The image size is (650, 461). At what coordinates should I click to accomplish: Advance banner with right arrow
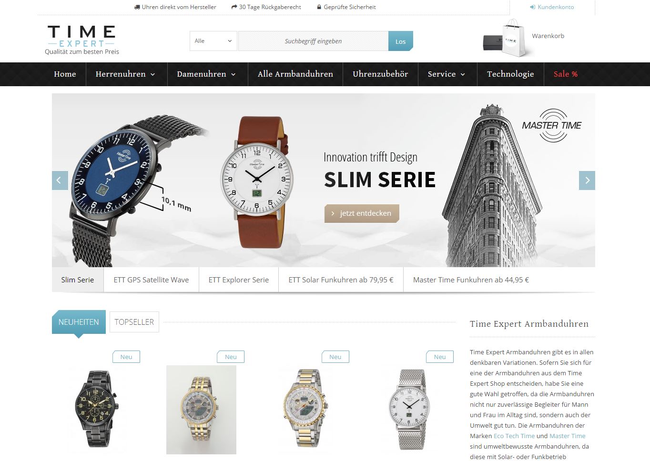pos(587,180)
